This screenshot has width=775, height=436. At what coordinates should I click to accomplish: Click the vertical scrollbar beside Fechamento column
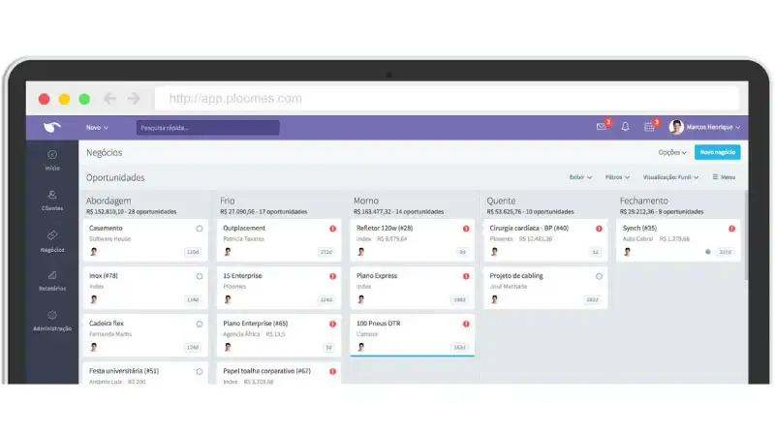point(745,236)
